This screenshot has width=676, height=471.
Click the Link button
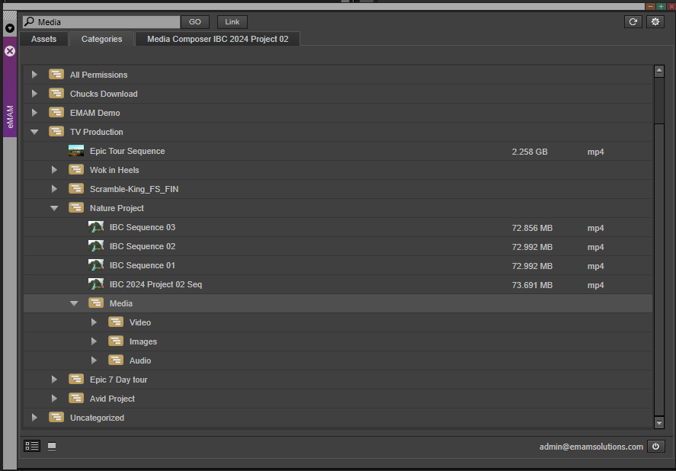point(232,22)
